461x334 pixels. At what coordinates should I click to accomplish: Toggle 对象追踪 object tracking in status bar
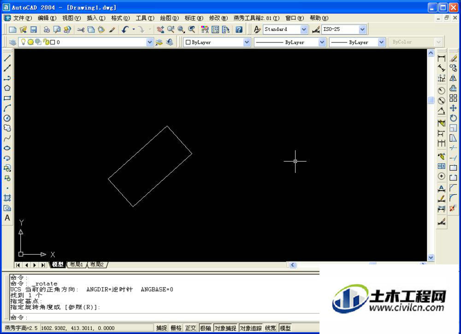pyautogui.click(x=251, y=328)
